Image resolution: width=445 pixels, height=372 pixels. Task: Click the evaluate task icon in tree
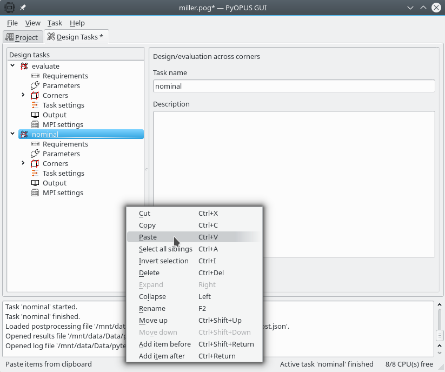[24, 67]
